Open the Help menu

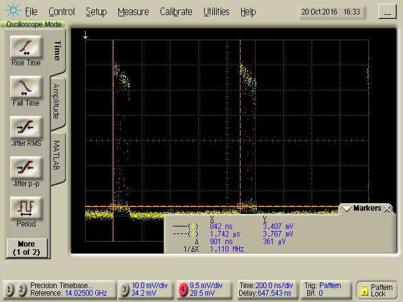click(248, 12)
